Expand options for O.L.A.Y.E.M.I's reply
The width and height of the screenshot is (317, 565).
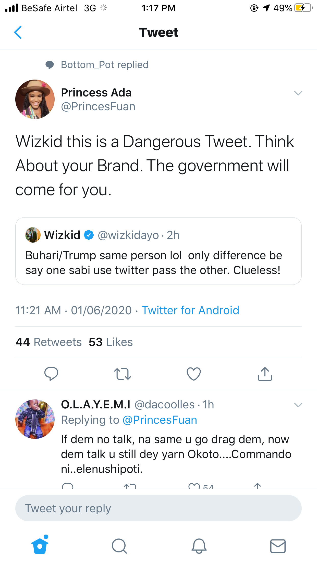coord(298,405)
